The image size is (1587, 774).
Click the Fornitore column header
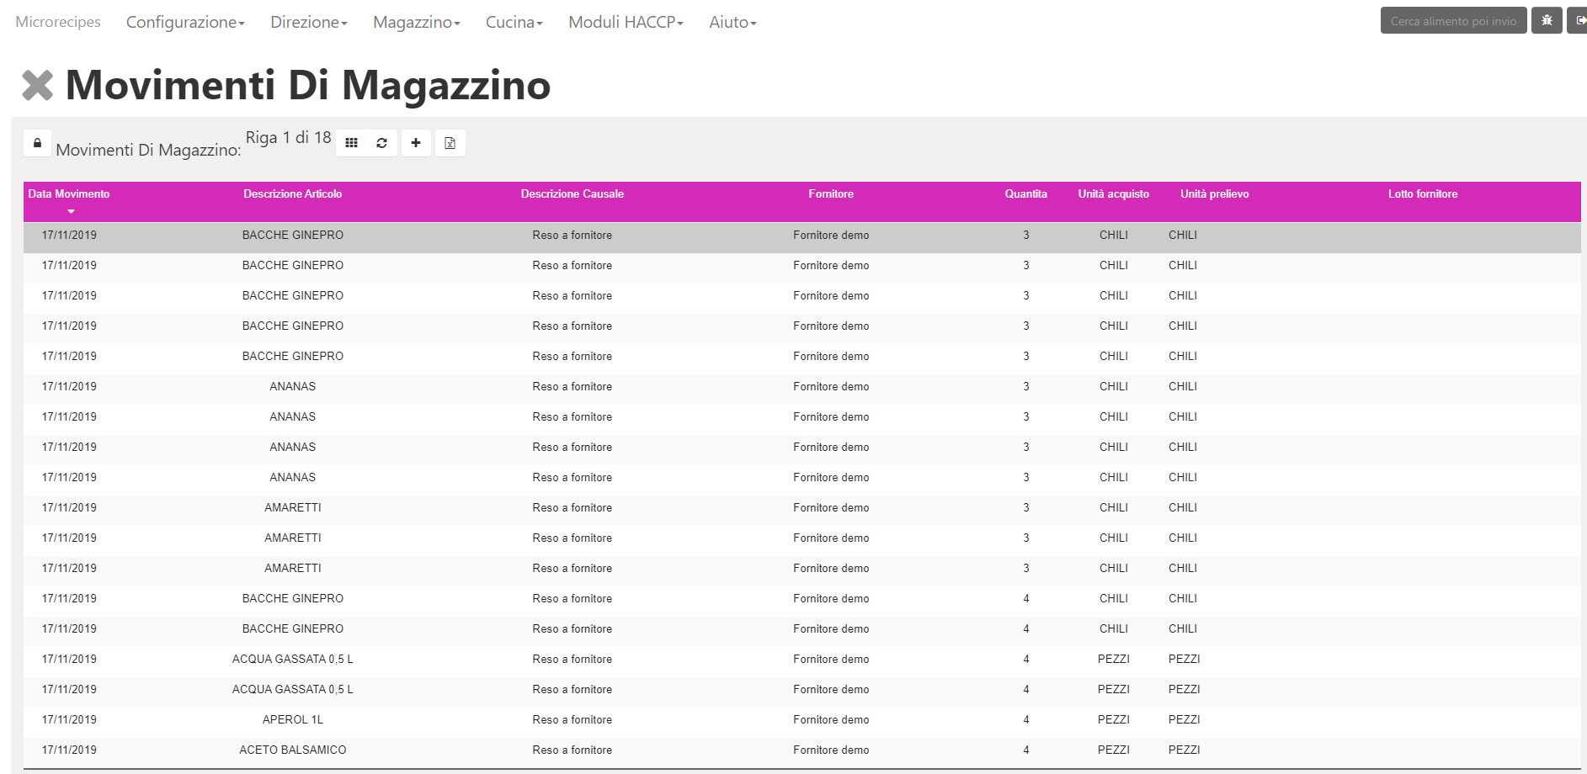pyautogui.click(x=831, y=194)
